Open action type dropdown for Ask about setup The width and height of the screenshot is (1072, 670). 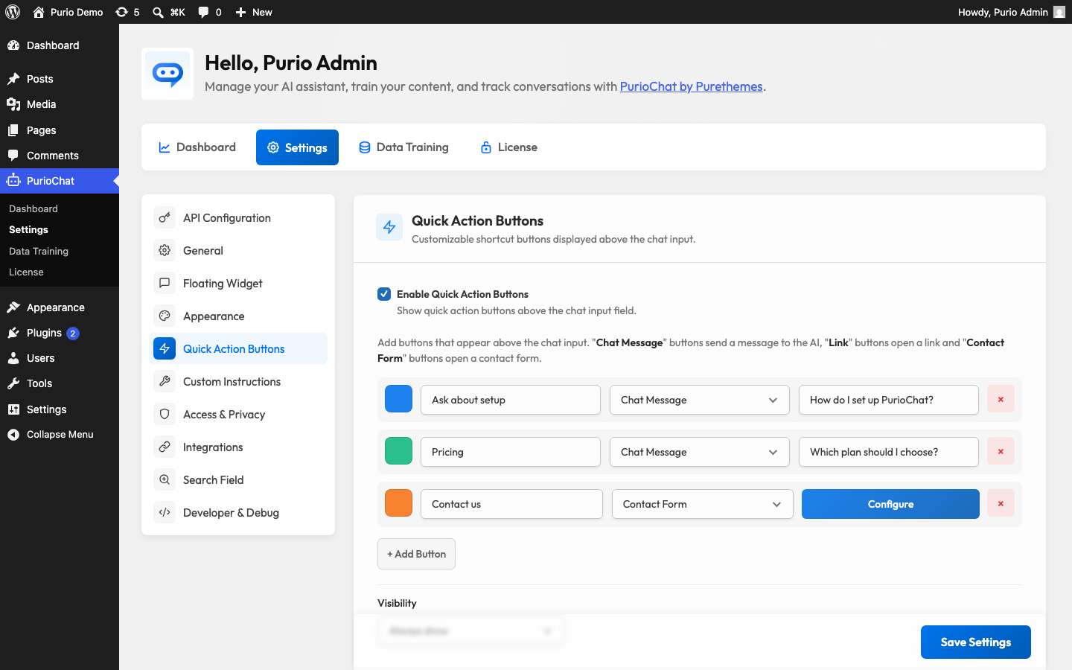click(x=700, y=400)
